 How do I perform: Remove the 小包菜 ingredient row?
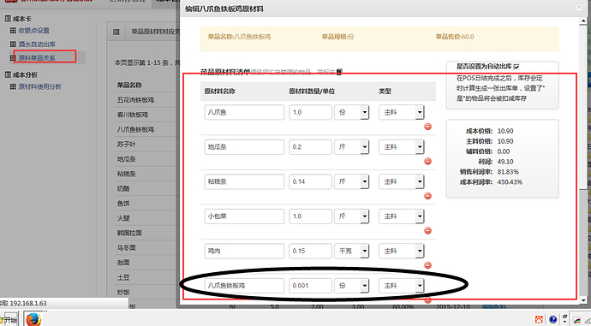pos(427,231)
